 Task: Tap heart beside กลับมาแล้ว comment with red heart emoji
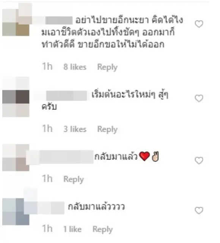[199, 160]
